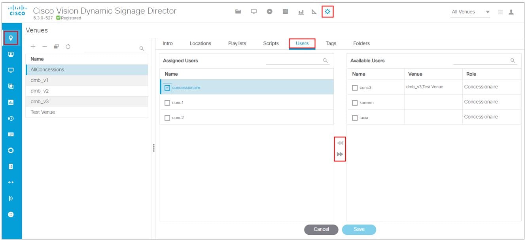This screenshot has height=243, width=528.
Task: Open the gear configuration icon in top toolbar
Action: coord(327,12)
